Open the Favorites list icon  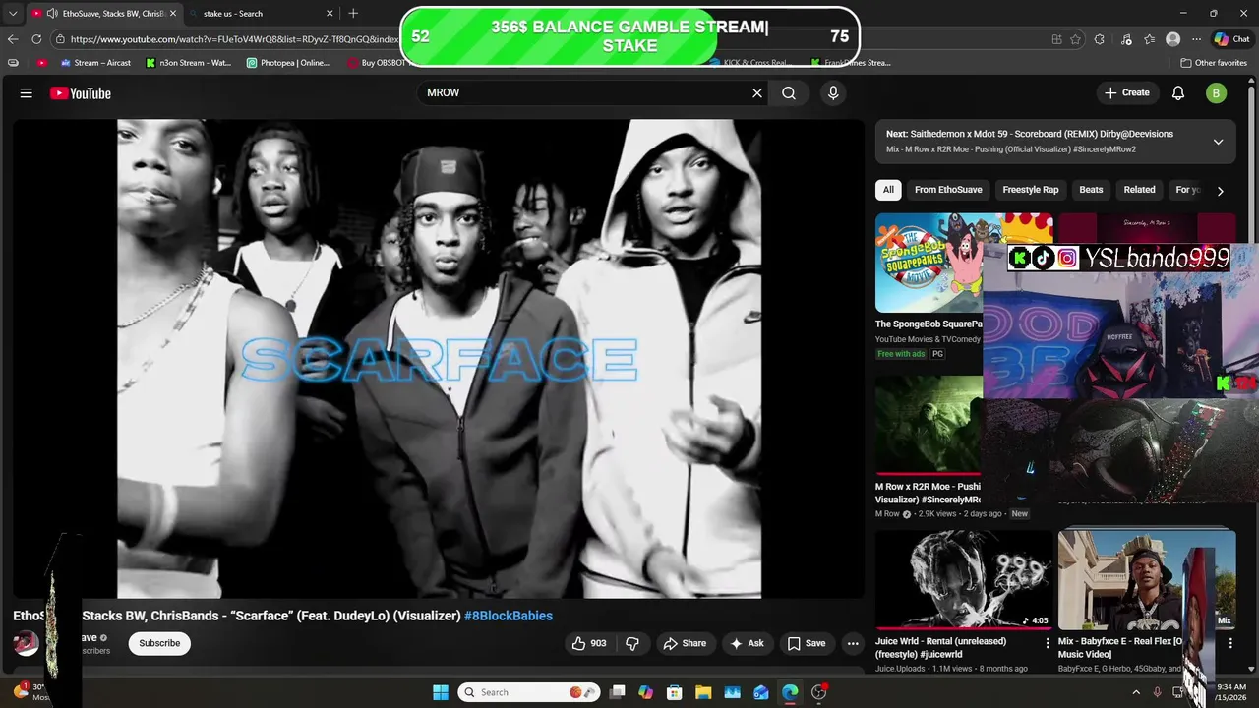(x=1150, y=39)
